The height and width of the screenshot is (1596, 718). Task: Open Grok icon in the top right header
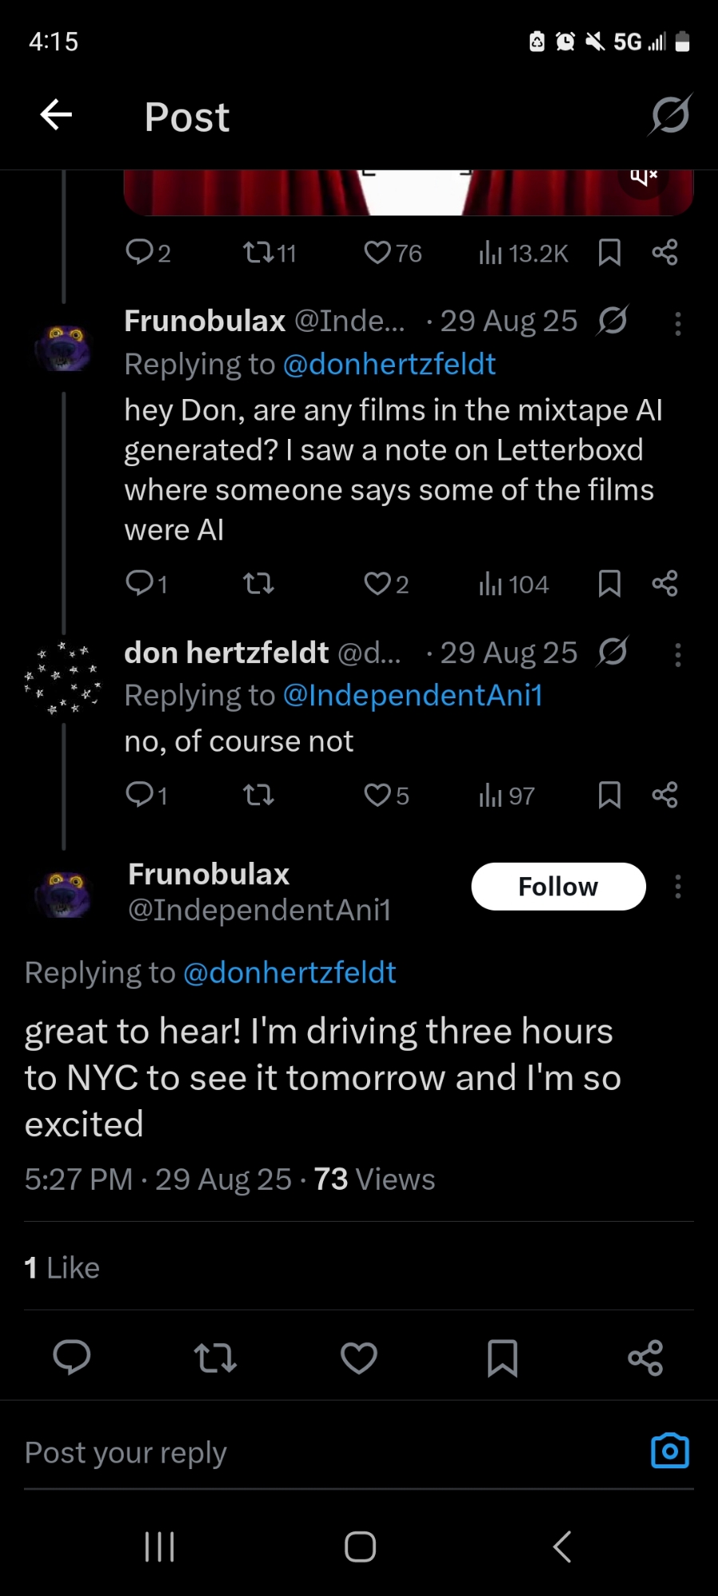point(669,116)
